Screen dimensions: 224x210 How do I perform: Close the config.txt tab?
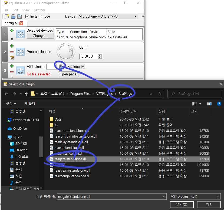(x=21, y=23)
